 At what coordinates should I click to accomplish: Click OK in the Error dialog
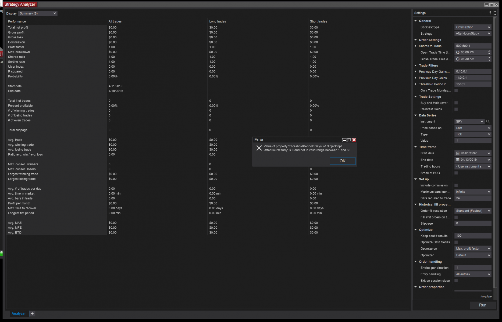[x=343, y=161]
